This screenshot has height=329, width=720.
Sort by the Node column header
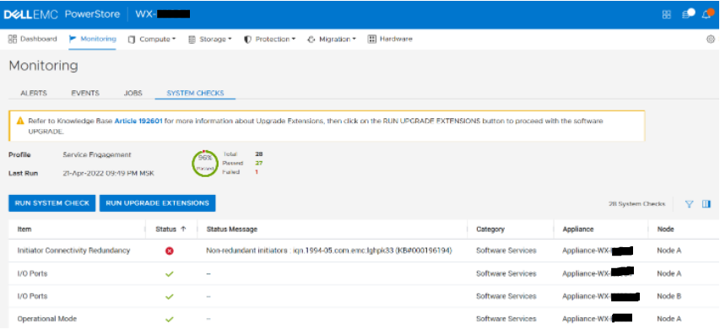[x=665, y=229]
